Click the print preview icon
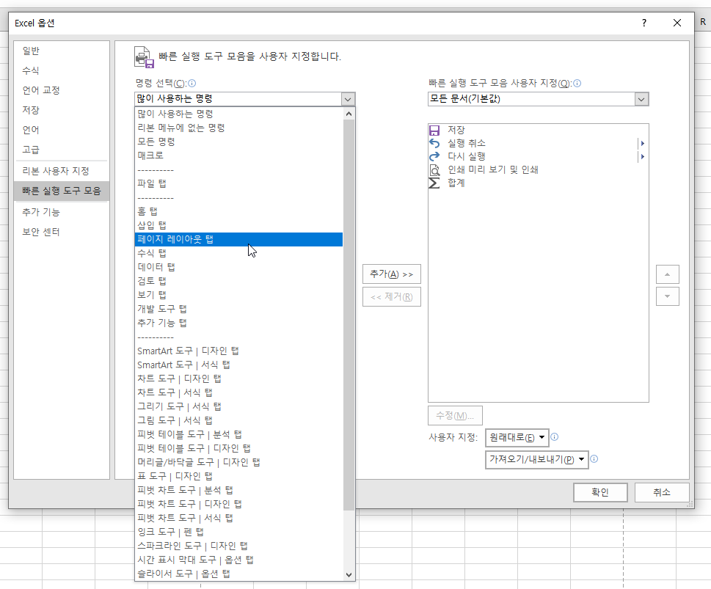The width and height of the screenshot is (711, 589). (x=434, y=169)
